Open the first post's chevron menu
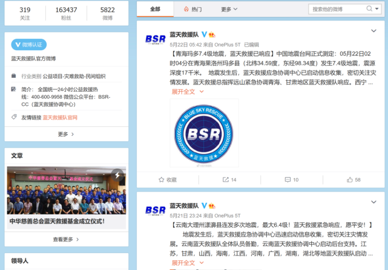The height and width of the screenshot is (270, 388). pyautogui.click(x=373, y=31)
